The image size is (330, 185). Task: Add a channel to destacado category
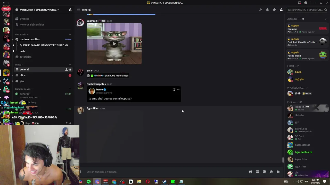[x=70, y=34]
